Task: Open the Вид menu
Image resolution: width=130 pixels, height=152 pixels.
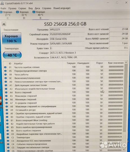Action: 30,8
